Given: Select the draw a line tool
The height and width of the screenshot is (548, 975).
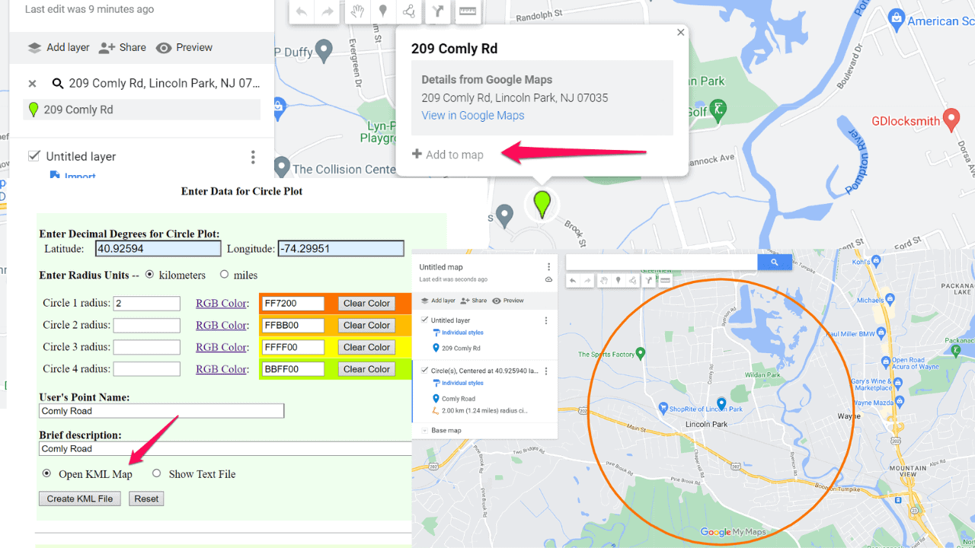Looking at the screenshot, I should click(409, 11).
